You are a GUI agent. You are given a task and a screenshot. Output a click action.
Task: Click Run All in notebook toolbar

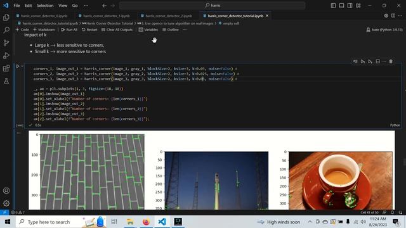pos(69,30)
